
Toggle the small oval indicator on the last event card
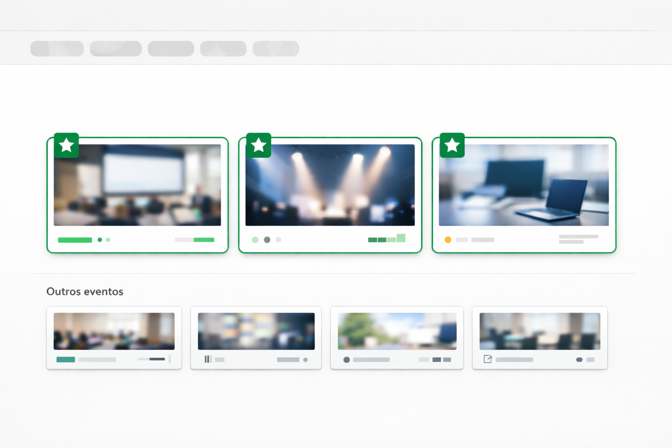pyautogui.click(x=579, y=360)
